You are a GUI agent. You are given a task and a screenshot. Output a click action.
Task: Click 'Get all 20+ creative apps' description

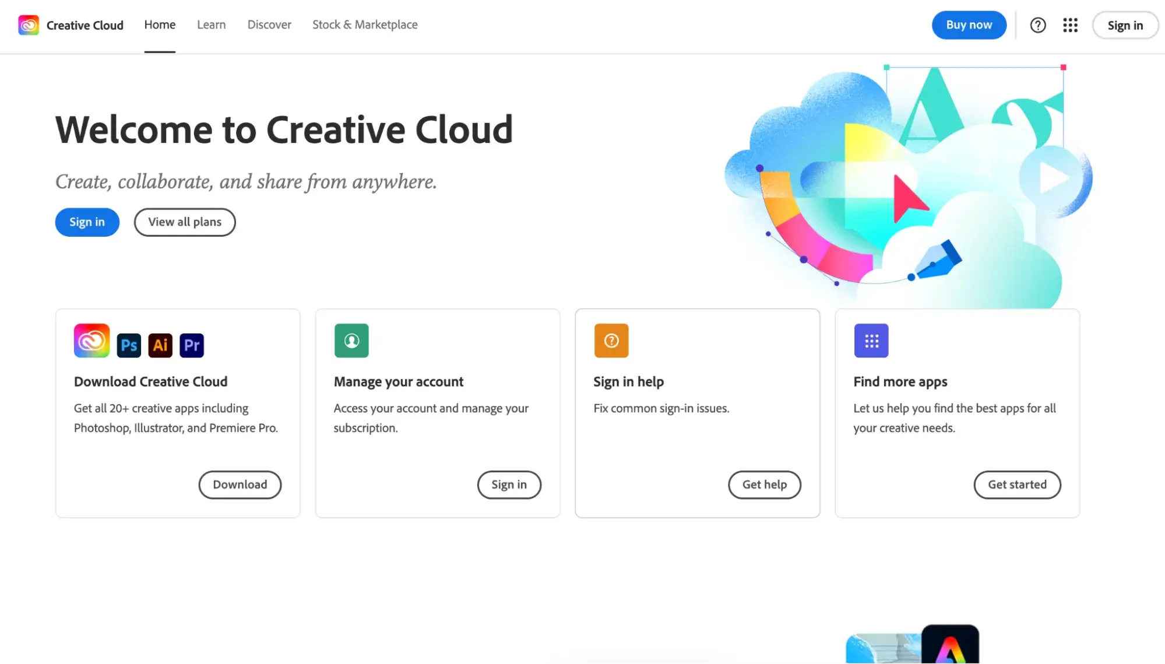click(x=176, y=418)
